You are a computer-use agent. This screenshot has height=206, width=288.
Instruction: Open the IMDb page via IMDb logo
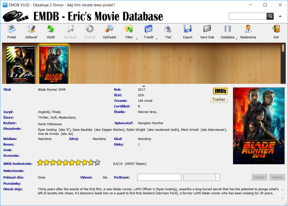(x=220, y=91)
